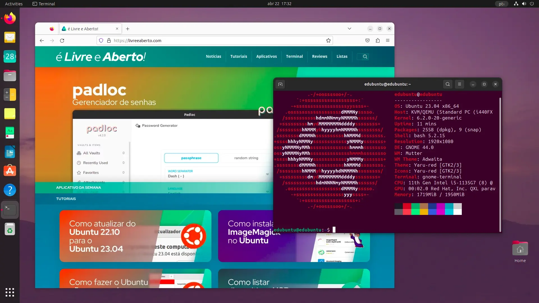
Task: Open the Firefox View pinned tab
Action: coord(52,29)
